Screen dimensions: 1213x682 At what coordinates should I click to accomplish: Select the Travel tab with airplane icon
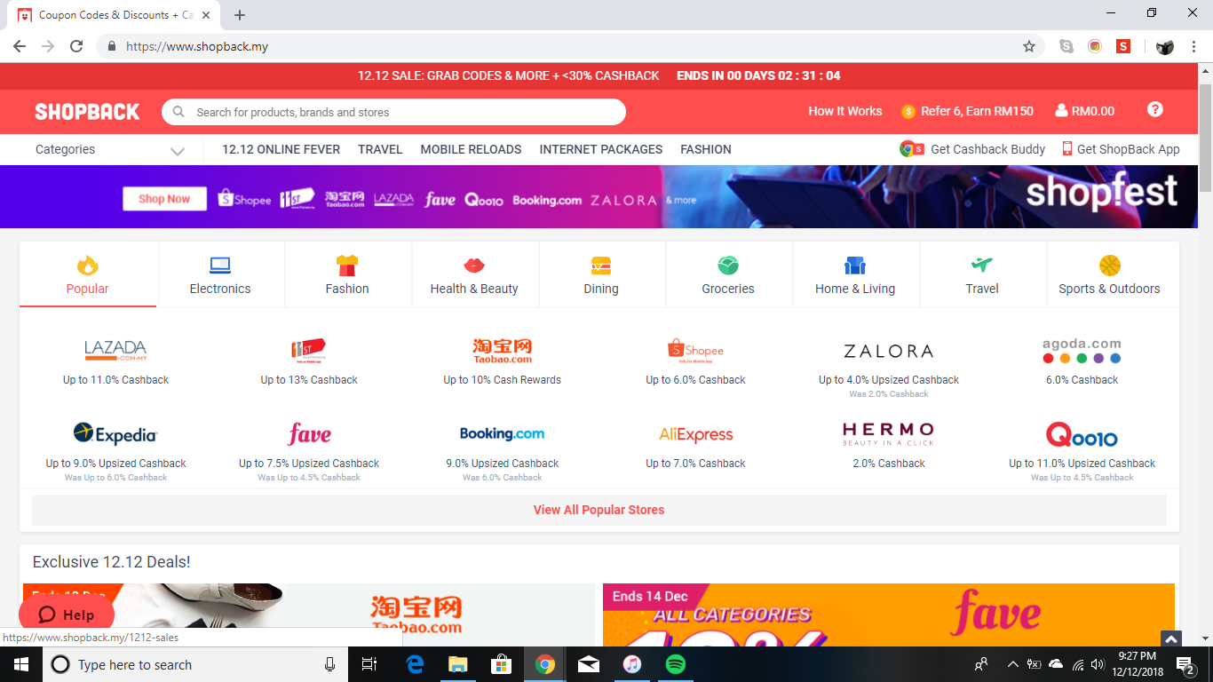click(x=982, y=275)
